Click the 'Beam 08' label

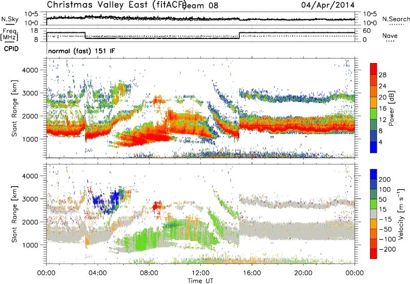[200, 6]
